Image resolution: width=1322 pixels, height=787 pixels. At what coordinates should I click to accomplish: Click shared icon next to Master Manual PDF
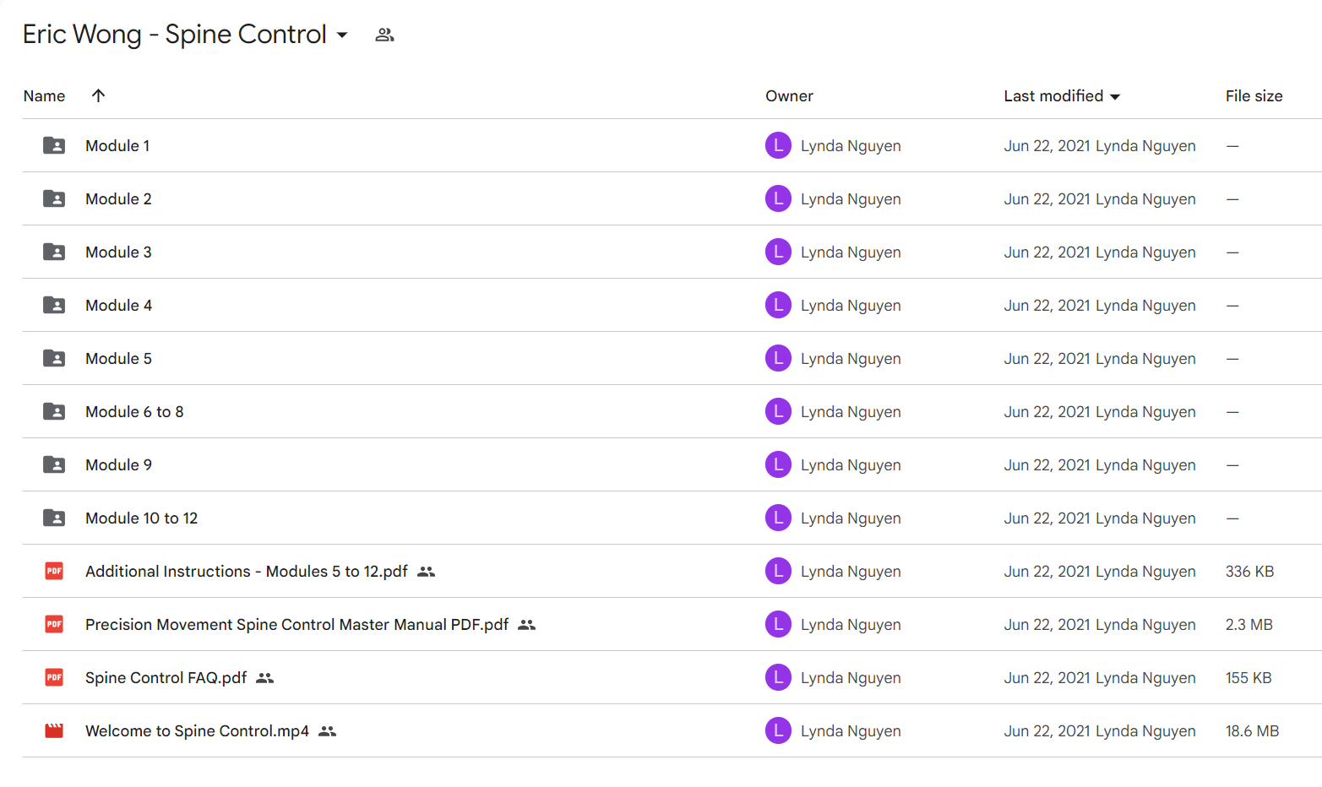(x=527, y=625)
